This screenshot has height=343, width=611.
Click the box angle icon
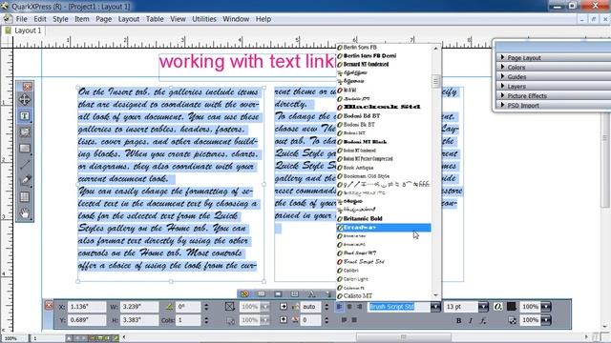point(169,307)
